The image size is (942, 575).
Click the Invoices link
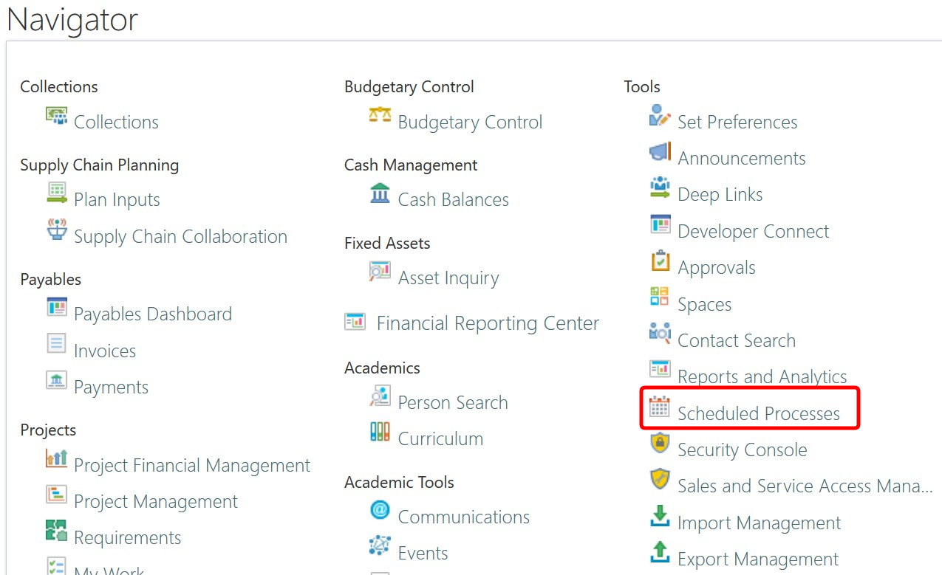pos(104,350)
